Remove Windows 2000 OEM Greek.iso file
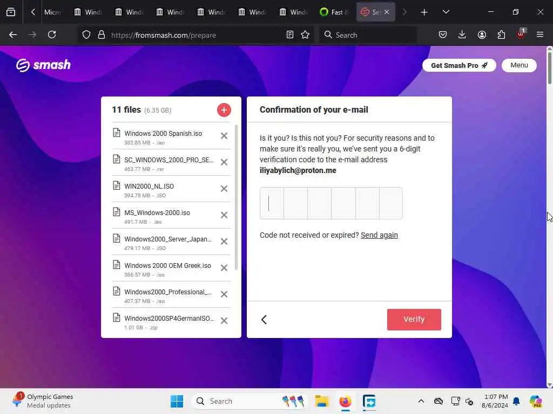The image size is (553, 414). [224, 267]
